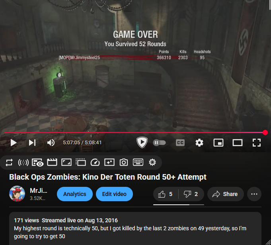This screenshot has width=271, height=245.
Task: Click the Play button in the video player
Action: coord(14,143)
